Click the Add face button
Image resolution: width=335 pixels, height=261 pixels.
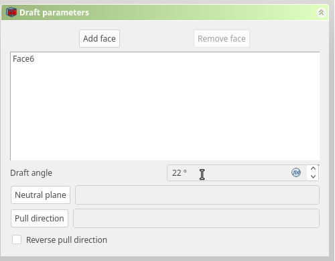99,38
